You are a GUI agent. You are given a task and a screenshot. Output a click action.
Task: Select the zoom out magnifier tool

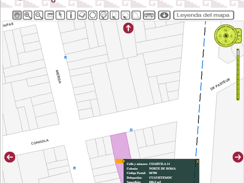(38, 15)
